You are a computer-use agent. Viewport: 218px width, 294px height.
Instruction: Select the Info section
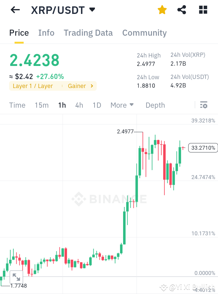point(46,33)
